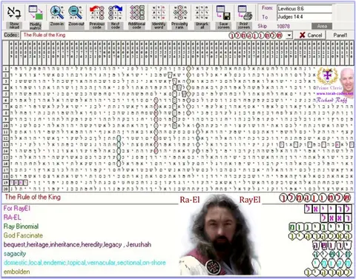Click the bearded man portrait image
The width and height of the screenshot is (356, 279).
click(x=220, y=235)
